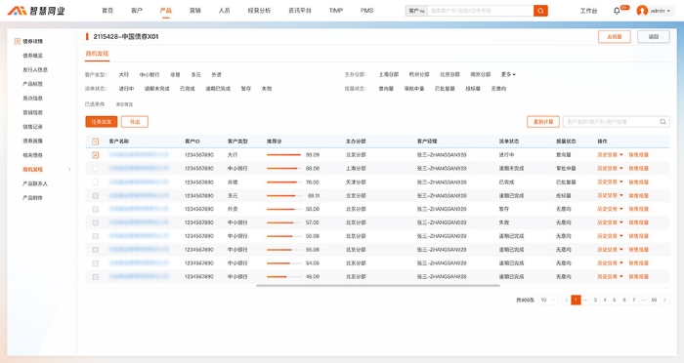
Task: Open the notification bell
Action: pos(617,11)
